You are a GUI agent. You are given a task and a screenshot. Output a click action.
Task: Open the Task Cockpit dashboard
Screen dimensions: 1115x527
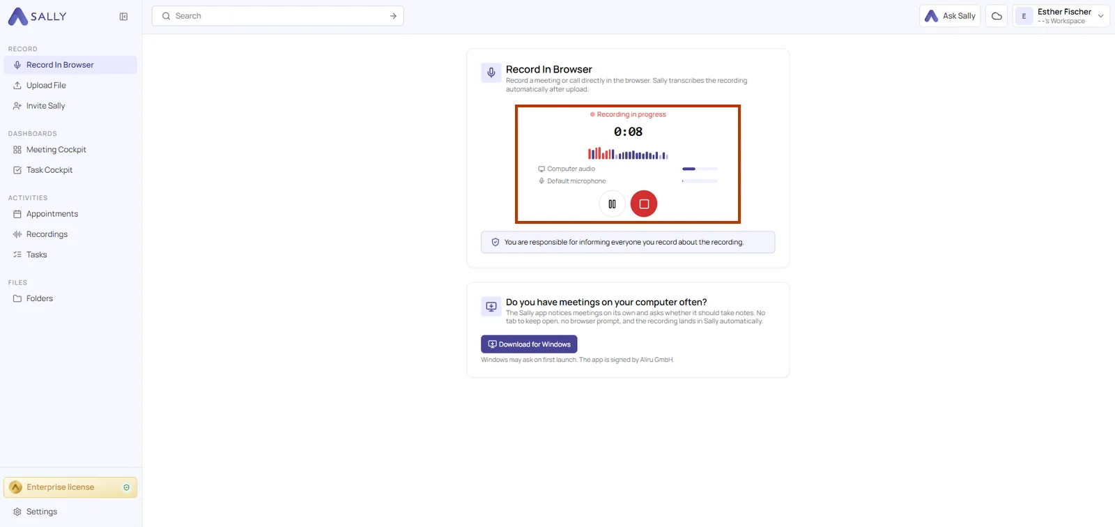click(70, 170)
